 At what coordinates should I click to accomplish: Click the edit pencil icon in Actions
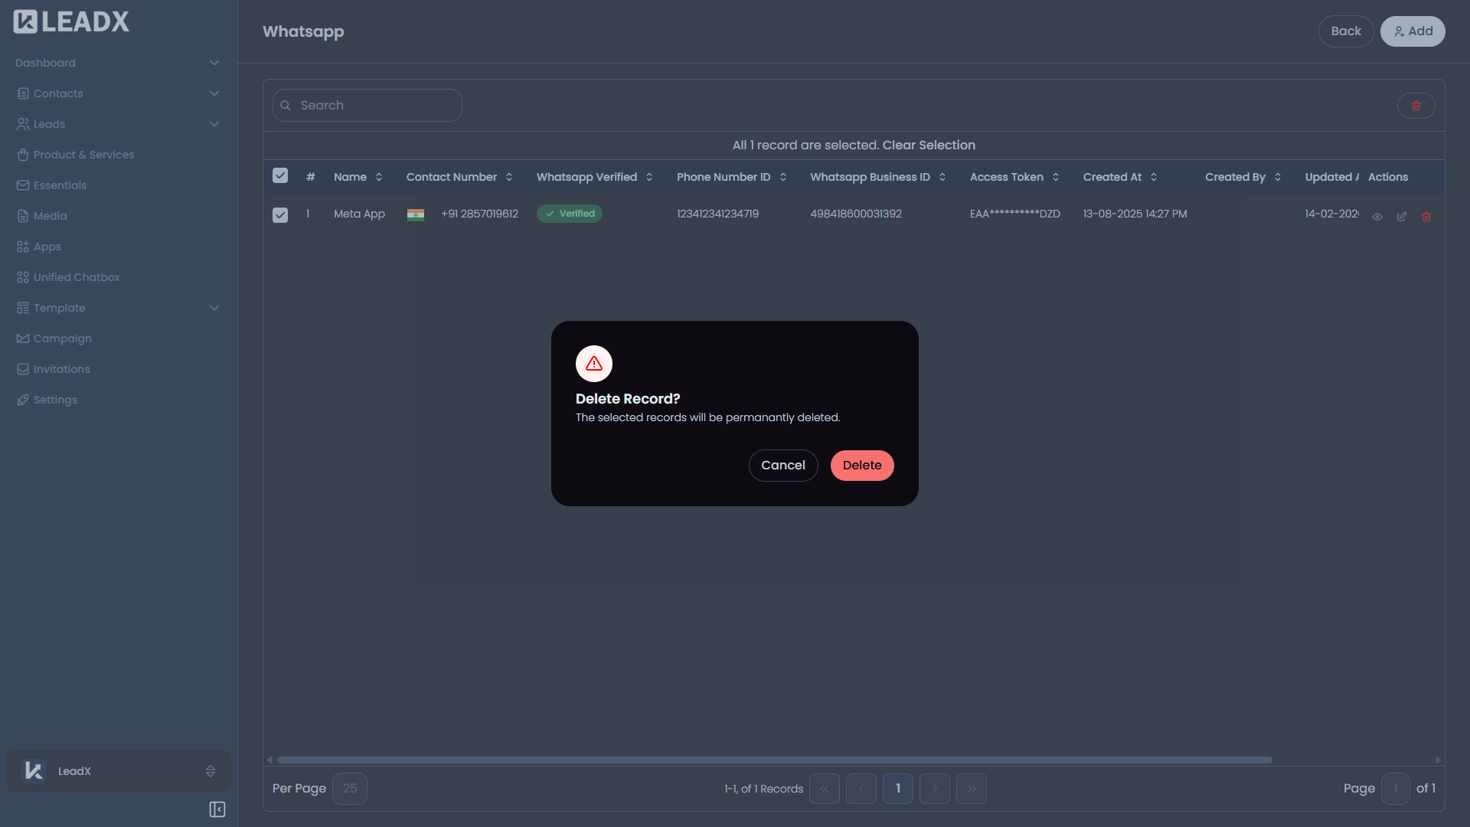pos(1401,217)
